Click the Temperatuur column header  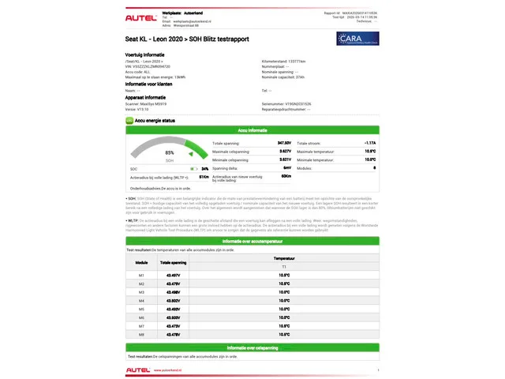pyautogui.click(x=283, y=257)
